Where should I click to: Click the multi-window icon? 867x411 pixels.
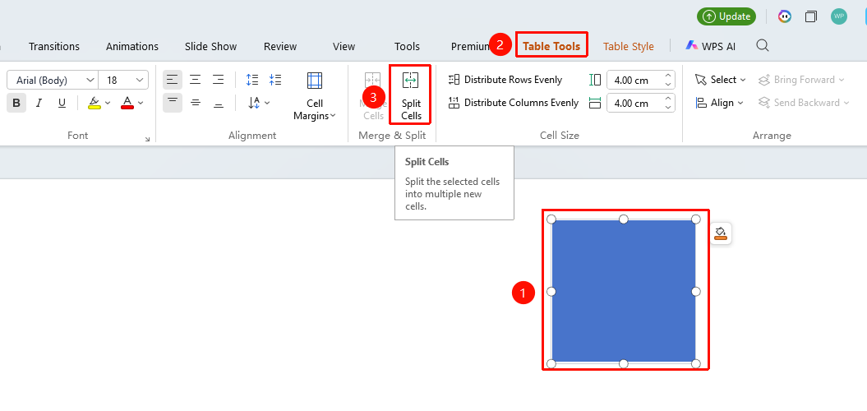[811, 16]
